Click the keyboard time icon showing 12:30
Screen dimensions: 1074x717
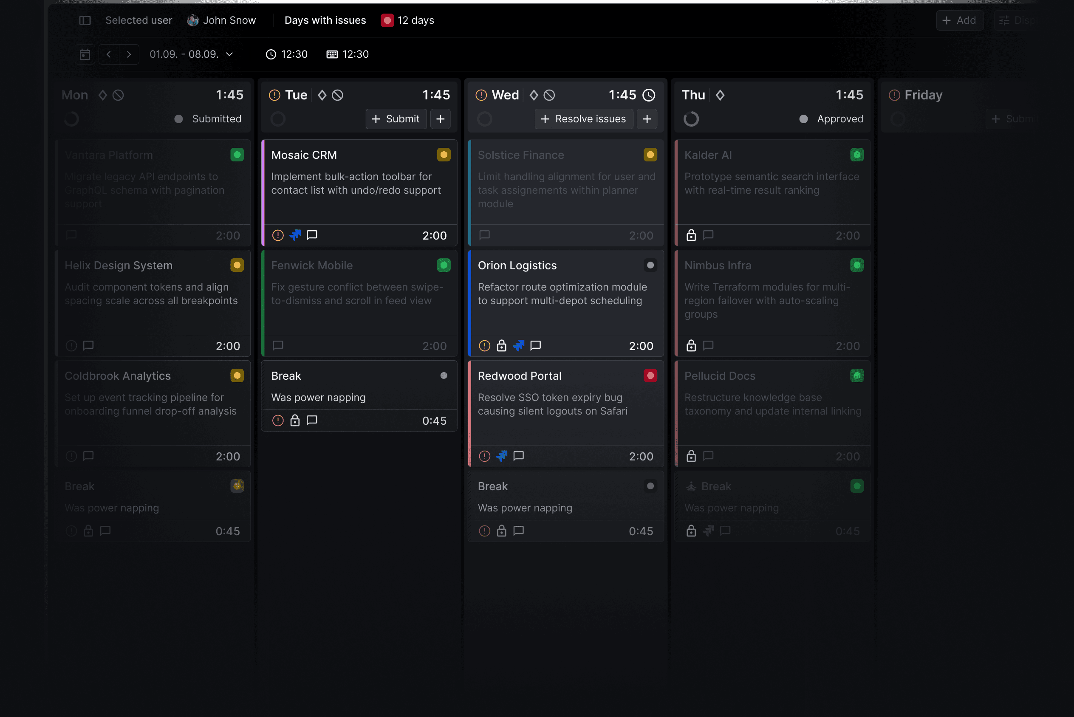(332, 54)
